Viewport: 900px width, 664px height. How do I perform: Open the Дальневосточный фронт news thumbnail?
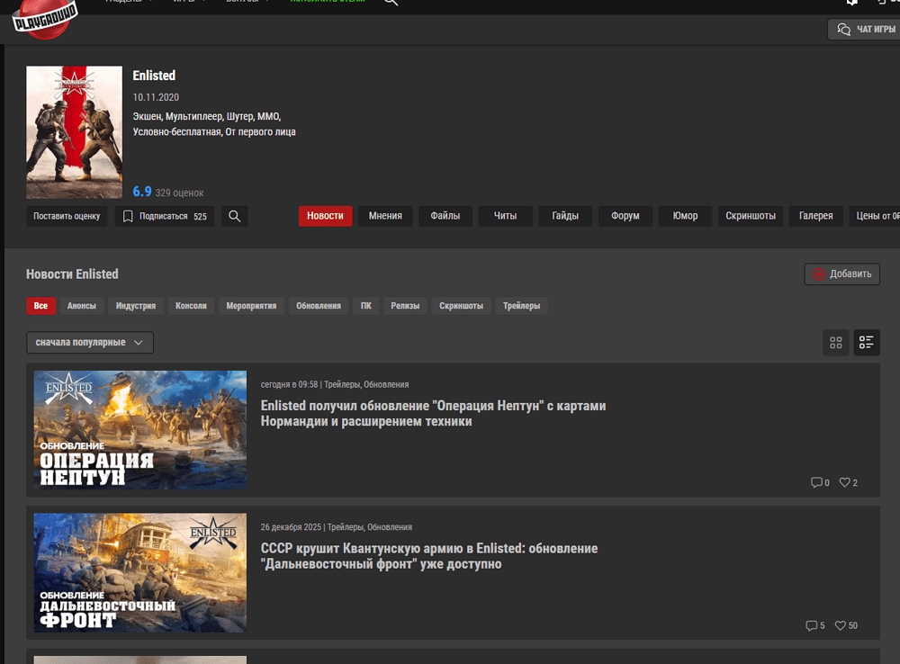140,573
